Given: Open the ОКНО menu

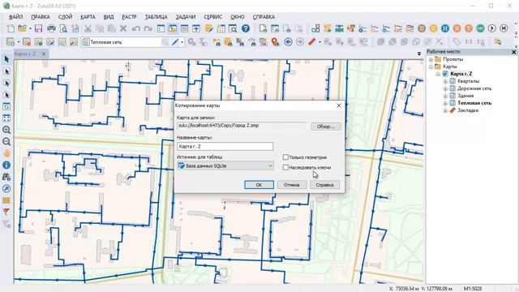Looking at the screenshot, I should tap(238, 17).
